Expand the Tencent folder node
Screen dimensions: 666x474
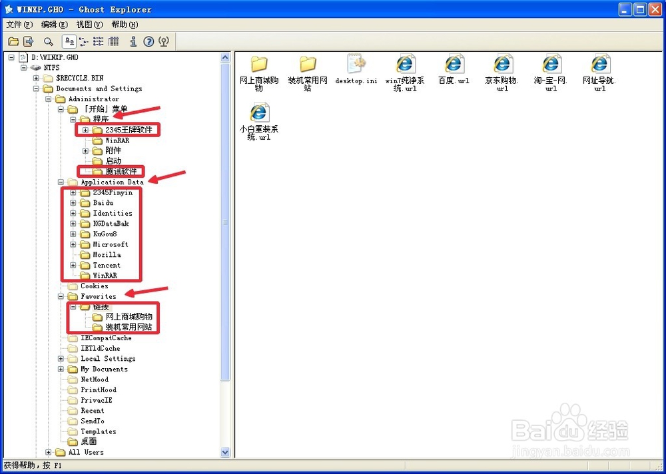73,265
